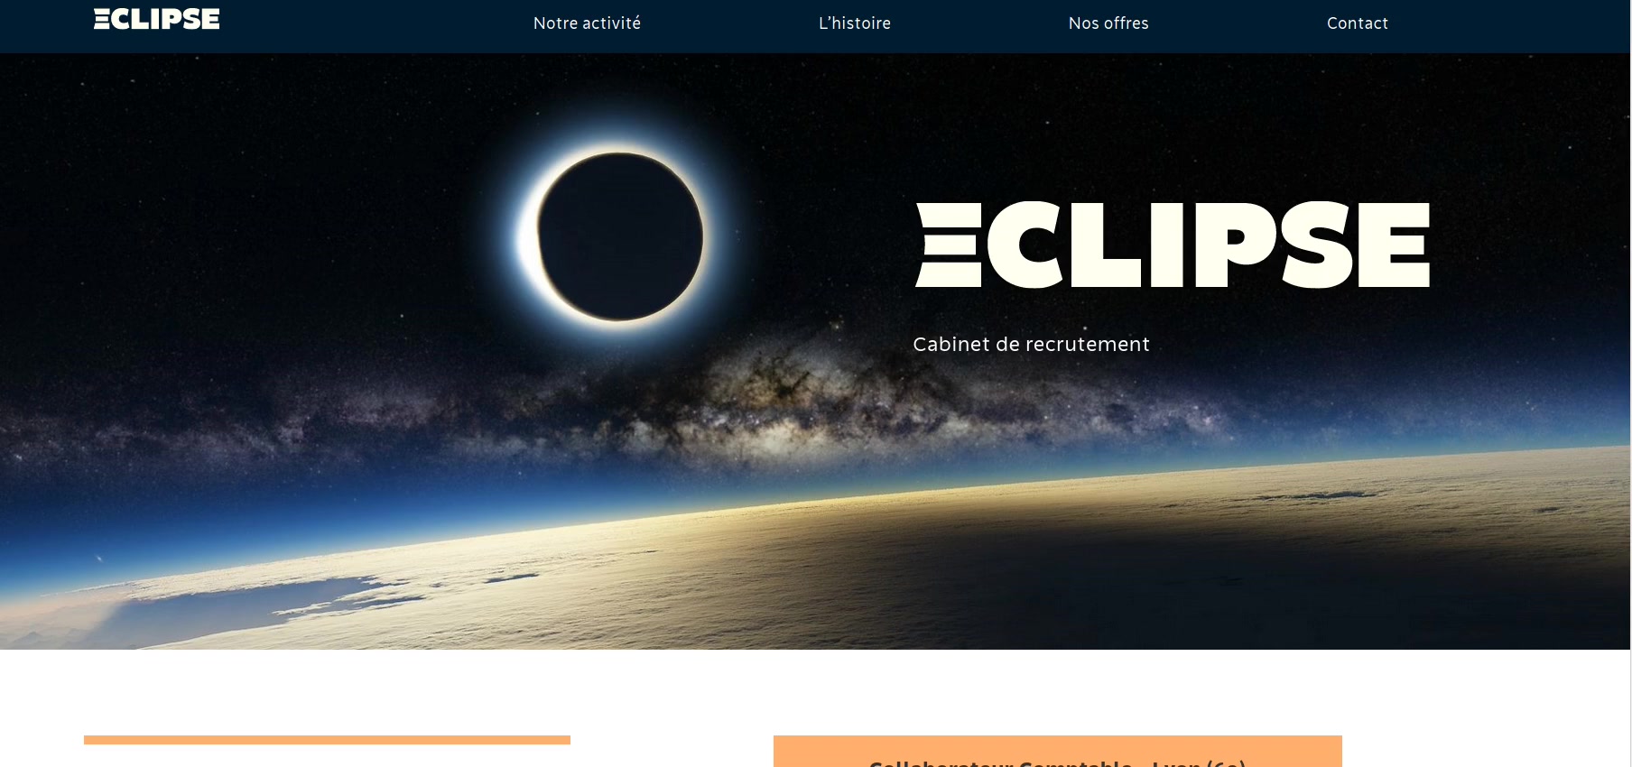The image size is (1632, 767).
Task: Click the dark moon disc center
Action: coord(621,236)
